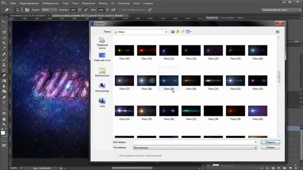Select the Crop tool

click(4, 43)
